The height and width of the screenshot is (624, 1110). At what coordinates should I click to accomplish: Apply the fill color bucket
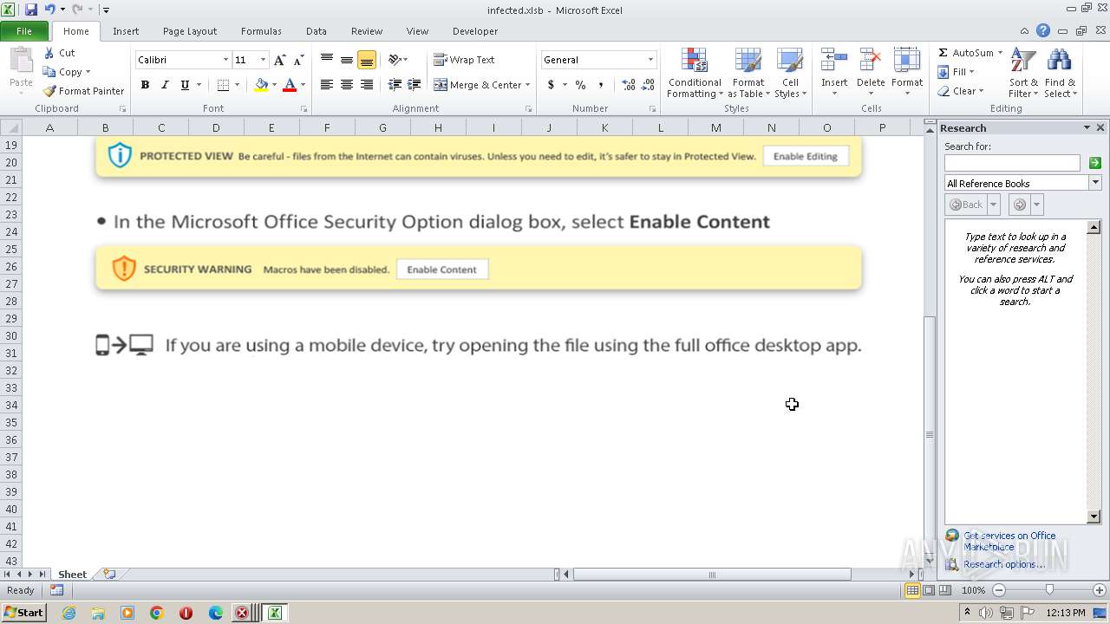(x=261, y=85)
